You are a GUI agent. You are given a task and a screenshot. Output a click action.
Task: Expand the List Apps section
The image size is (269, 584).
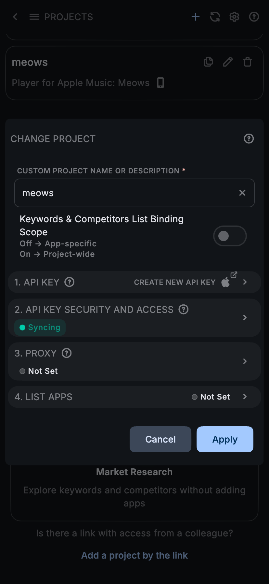[245, 397]
